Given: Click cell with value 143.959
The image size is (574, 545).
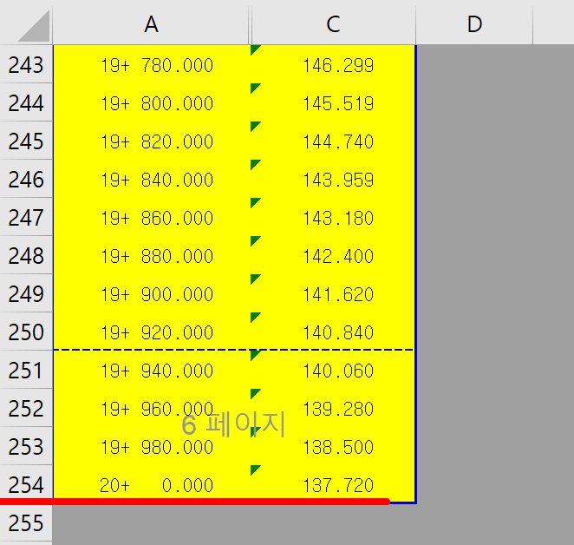Looking at the screenshot, I should [x=333, y=179].
